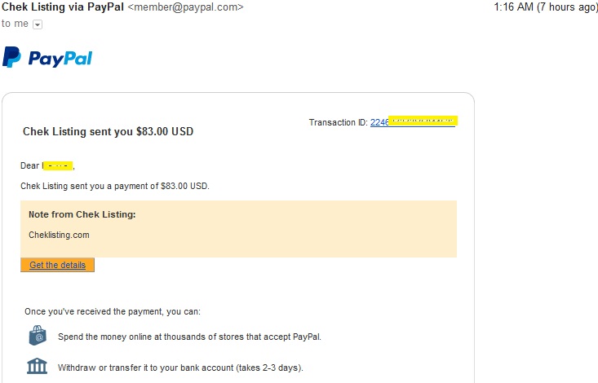Screen dimensions: 598x383
Task: Click the PayPal double-P logo icon
Action: click(12, 57)
